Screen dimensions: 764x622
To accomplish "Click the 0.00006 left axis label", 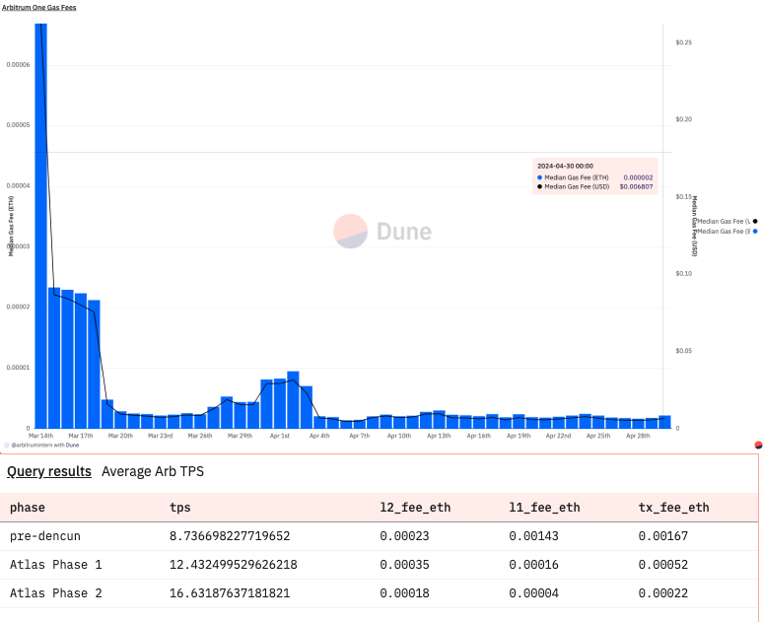I will [18, 65].
